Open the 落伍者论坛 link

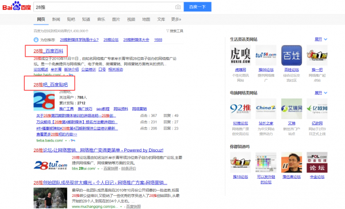coord(292,177)
